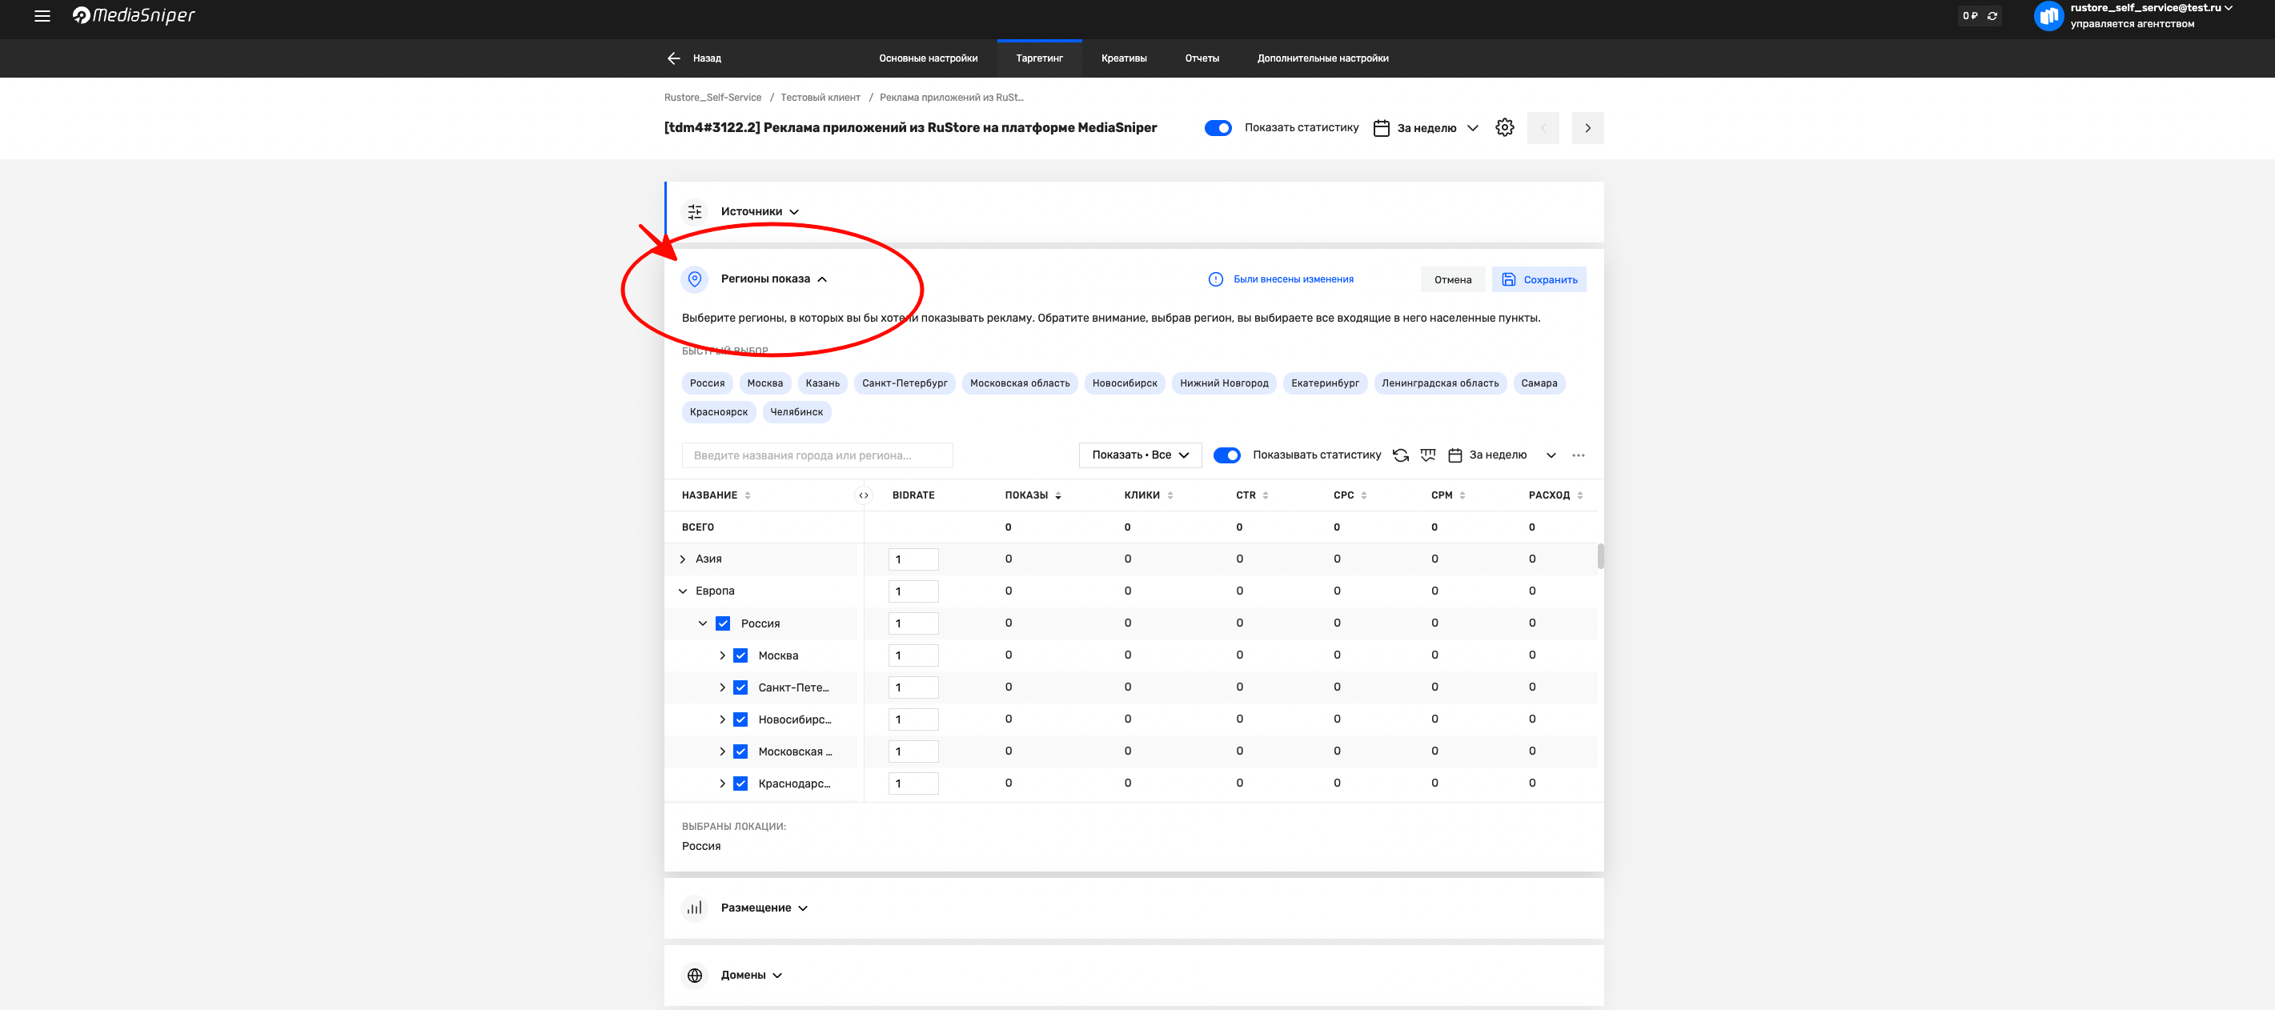Switch to the Креативы tab
The height and width of the screenshot is (1010, 2275).
pyautogui.click(x=1123, y=58)
